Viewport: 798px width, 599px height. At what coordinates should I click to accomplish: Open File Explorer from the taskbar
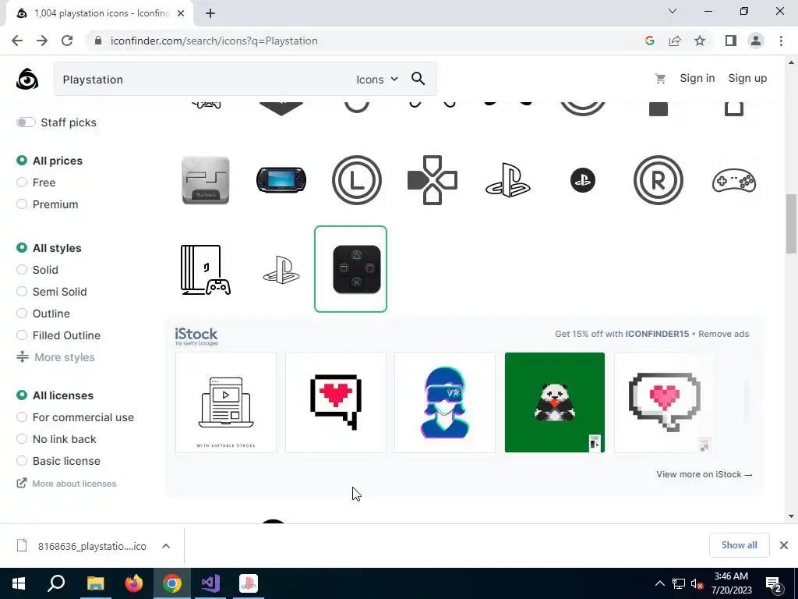[x=96, y=583]
